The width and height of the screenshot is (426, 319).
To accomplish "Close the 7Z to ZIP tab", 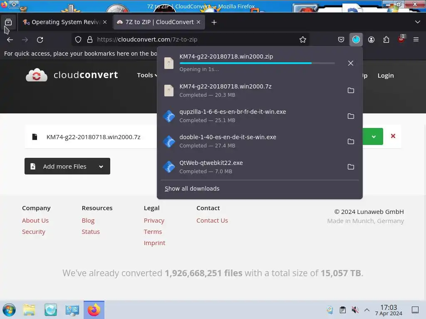I will (x=198, y=22).
